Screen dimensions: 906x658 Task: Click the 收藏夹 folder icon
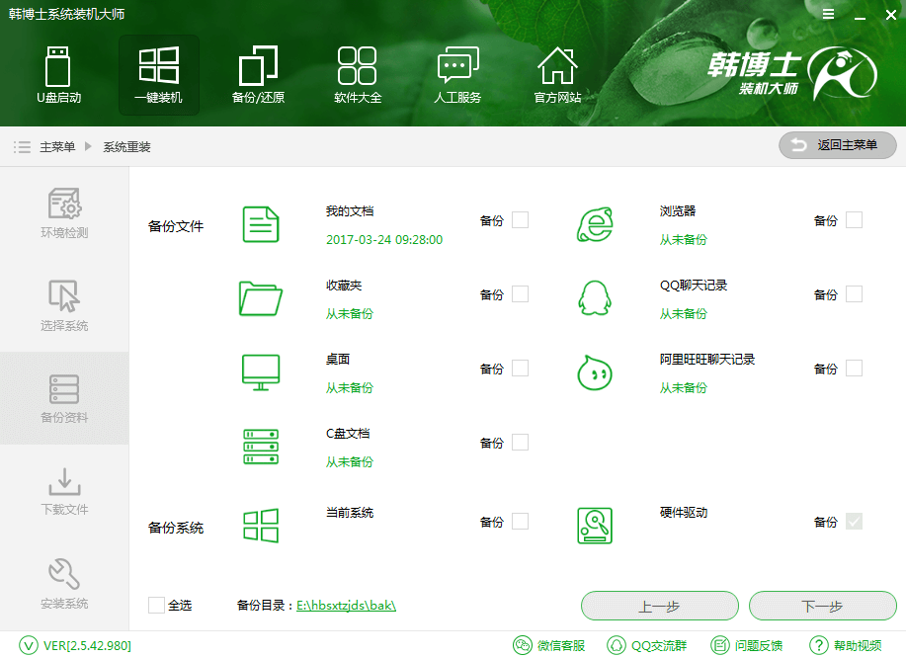pos(261,298)
